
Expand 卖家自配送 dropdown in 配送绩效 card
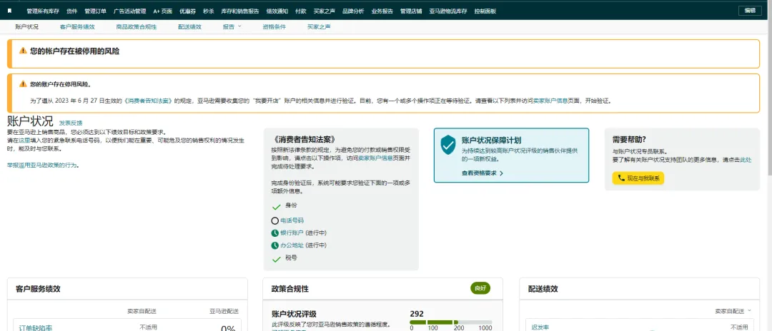click(x=733, y=311)
